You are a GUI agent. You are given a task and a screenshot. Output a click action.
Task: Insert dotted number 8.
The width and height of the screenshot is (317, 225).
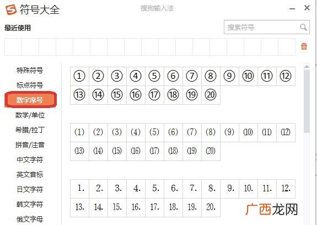click(211, 189)
